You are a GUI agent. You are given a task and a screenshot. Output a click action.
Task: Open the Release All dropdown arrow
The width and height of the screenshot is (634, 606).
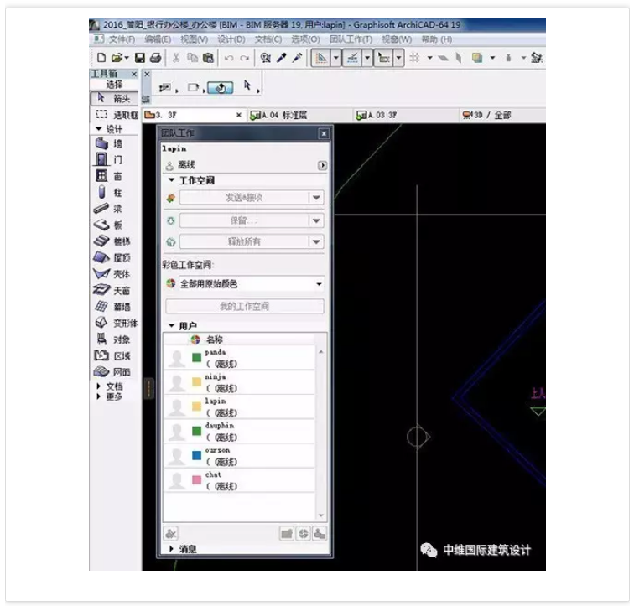tap(316, 241)
